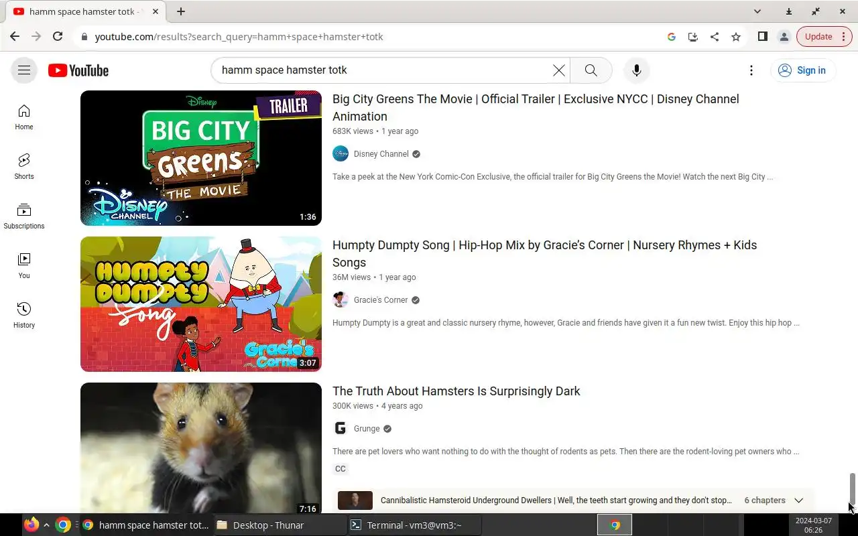Open Gracie's Corner channel name link

(381, 300)
